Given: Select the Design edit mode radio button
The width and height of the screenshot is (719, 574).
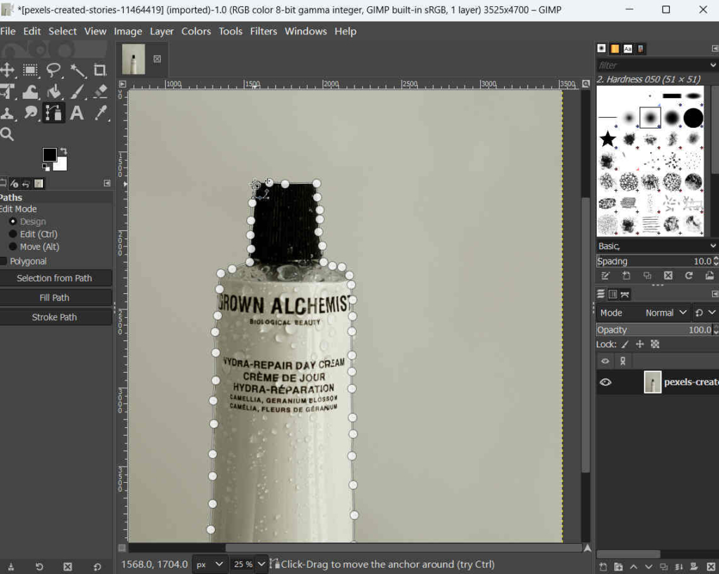Looking at the screenshot, I should tap(13, 221).
